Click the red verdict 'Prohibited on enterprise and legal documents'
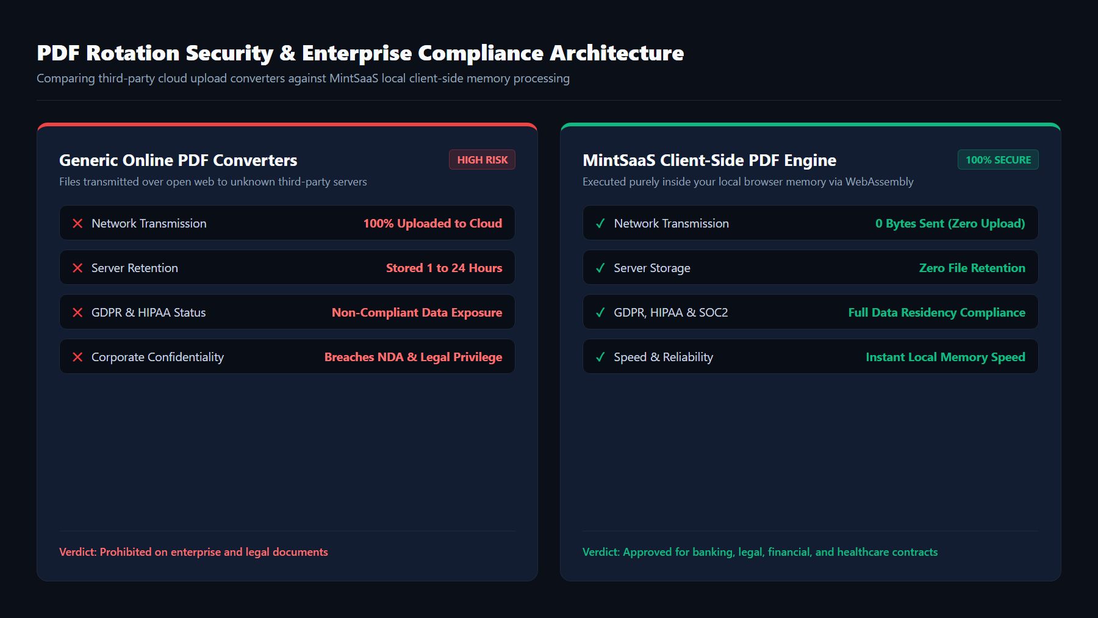Screen dimensions: 1098x618 point(193,552)
